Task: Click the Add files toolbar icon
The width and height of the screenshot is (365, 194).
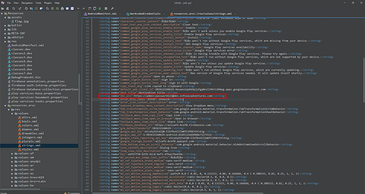Action: coord(7,9)
